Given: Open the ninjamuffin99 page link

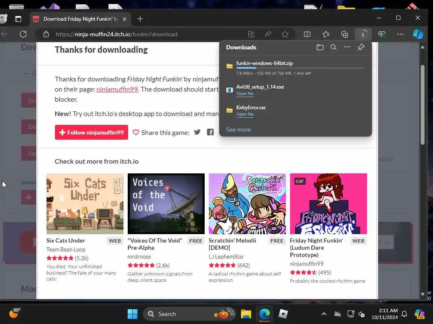Looking at the screenshot, I should pos(117,89).
